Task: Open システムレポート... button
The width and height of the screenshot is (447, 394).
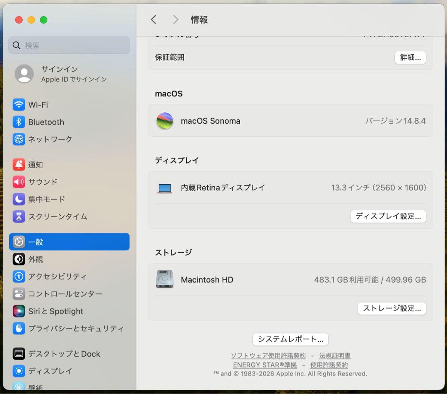Action: (290, 339)
